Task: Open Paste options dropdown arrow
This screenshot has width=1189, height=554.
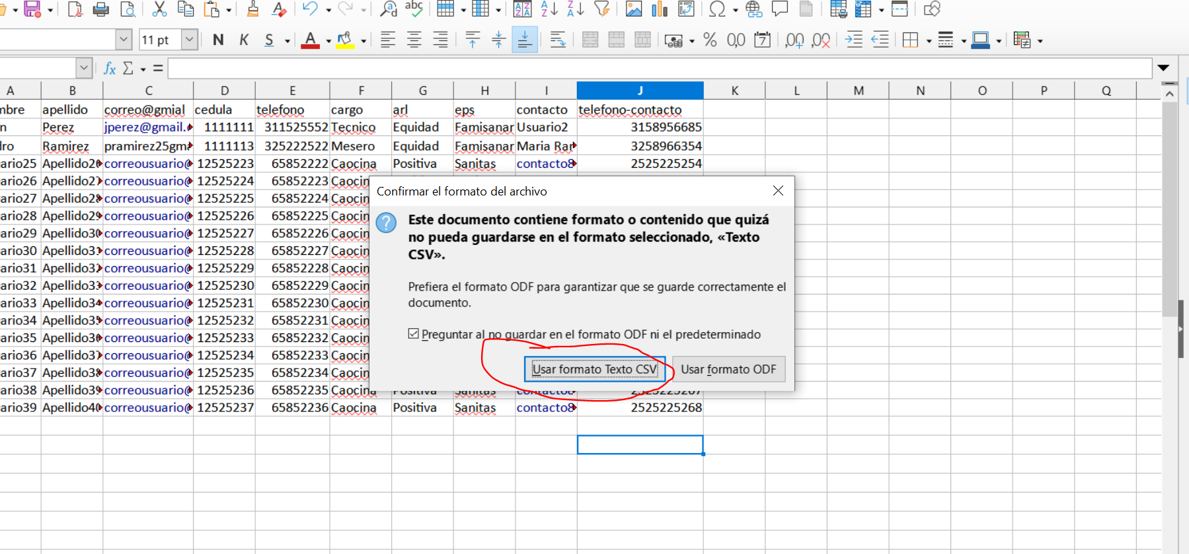Action: [x=229, y=10]
